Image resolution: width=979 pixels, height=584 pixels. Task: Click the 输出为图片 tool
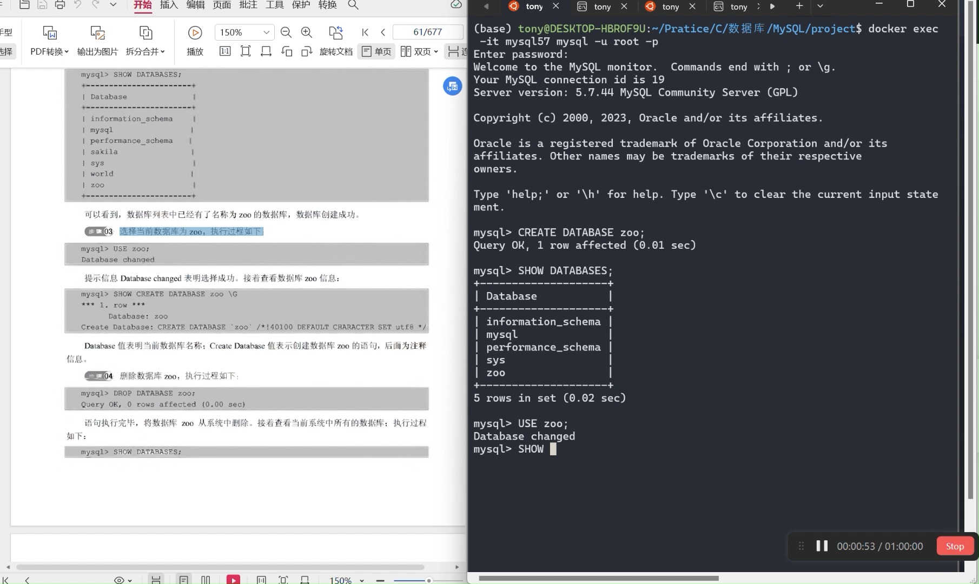pyautogui.click(x=97, y=40)
